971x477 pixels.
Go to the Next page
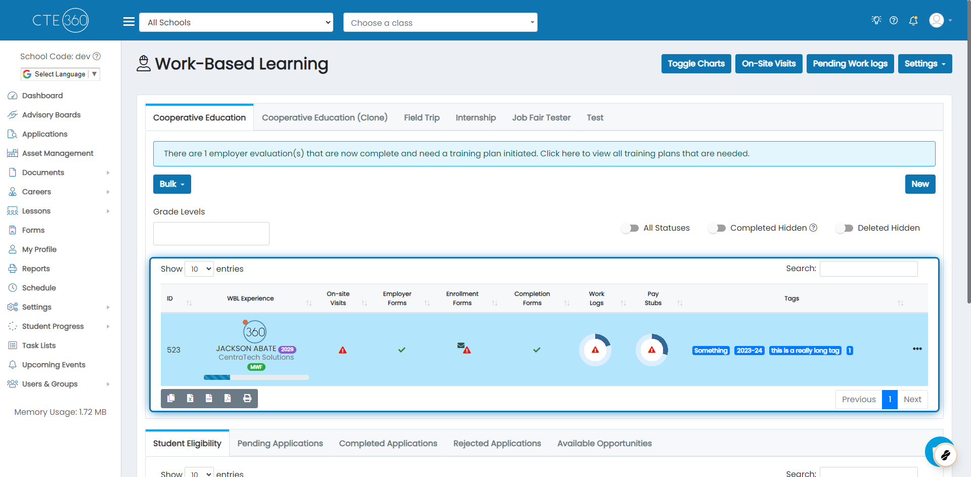pyautogui.click(x=912, y=399)
